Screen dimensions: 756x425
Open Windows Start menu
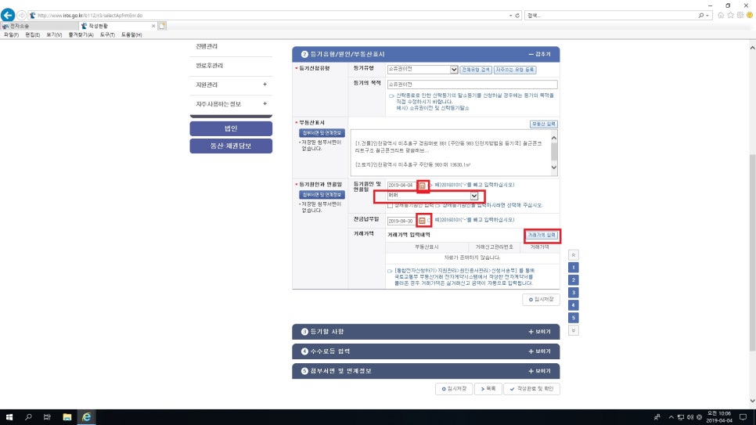[x=9, y=417]
